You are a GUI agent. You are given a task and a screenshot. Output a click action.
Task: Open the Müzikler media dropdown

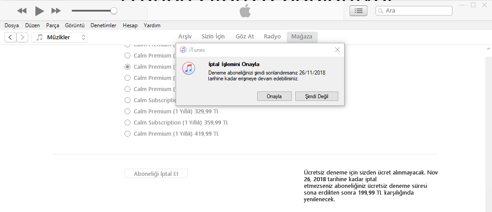click(60, 37)
